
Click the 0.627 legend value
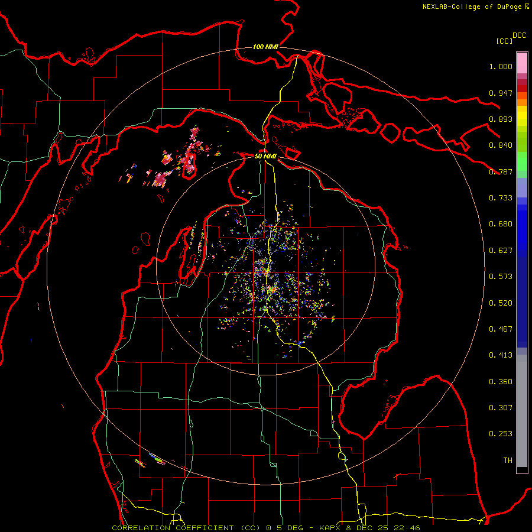coord(501,251)
